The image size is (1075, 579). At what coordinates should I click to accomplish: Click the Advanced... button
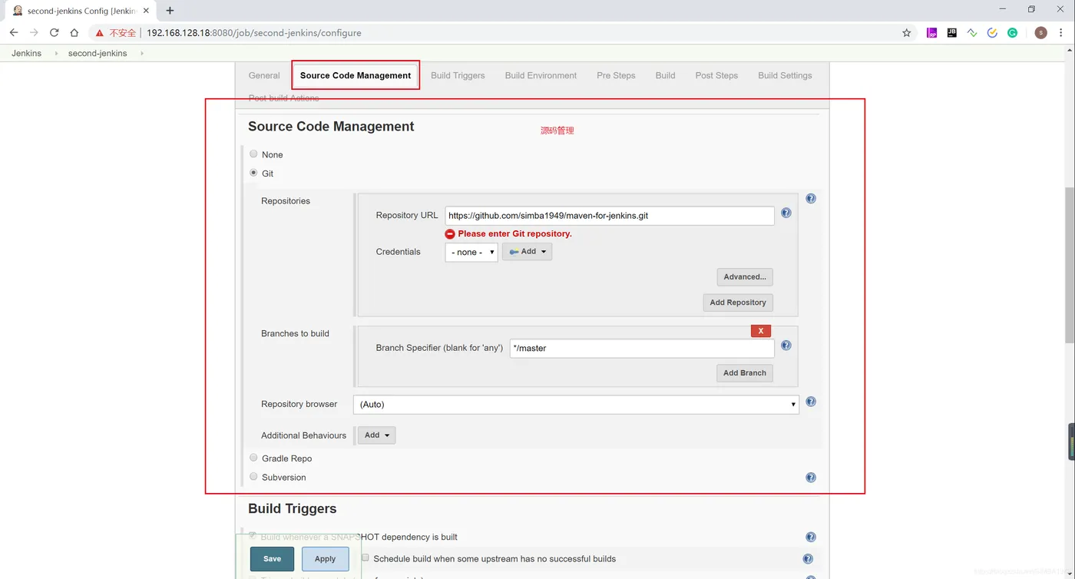point(745,276)
